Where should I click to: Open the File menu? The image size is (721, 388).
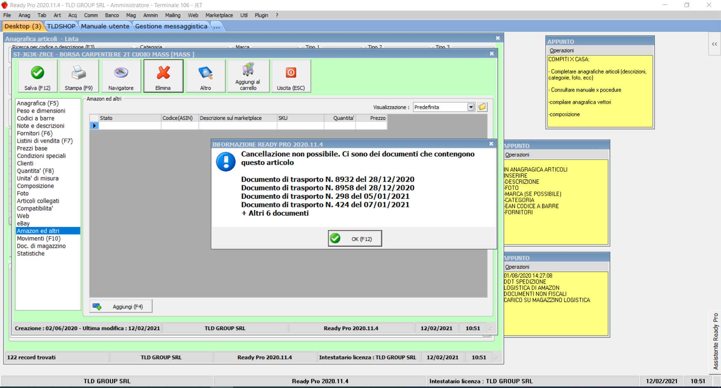pyautogui.click(x=7, y=15)
